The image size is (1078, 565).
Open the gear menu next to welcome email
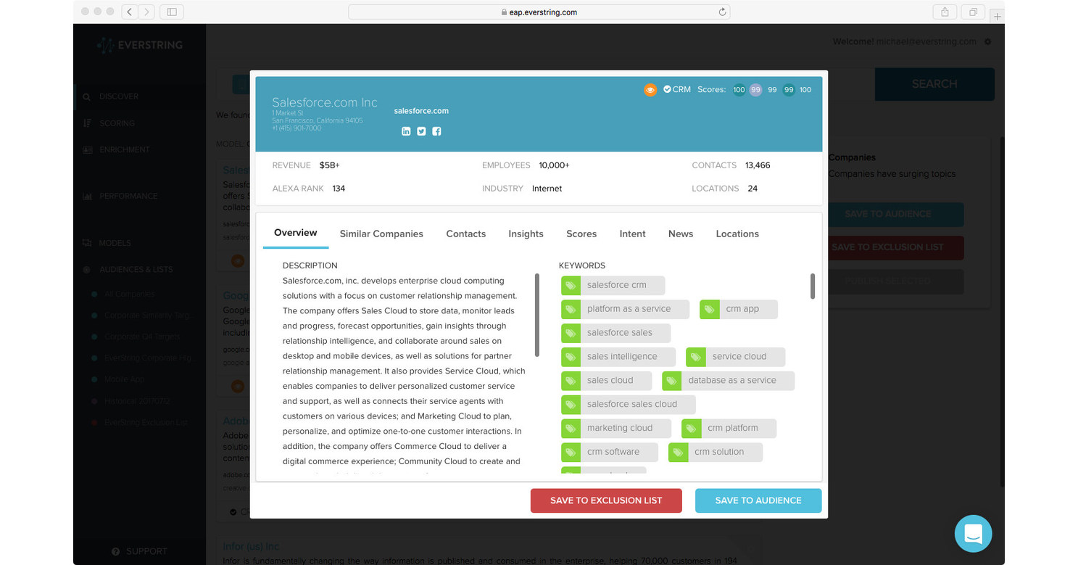(987, 41)
